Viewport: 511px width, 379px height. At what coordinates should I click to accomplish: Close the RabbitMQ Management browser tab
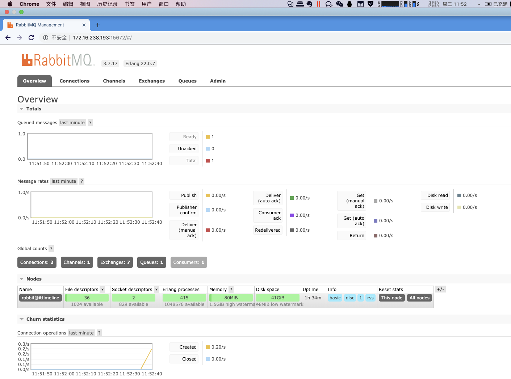(84, 25)
